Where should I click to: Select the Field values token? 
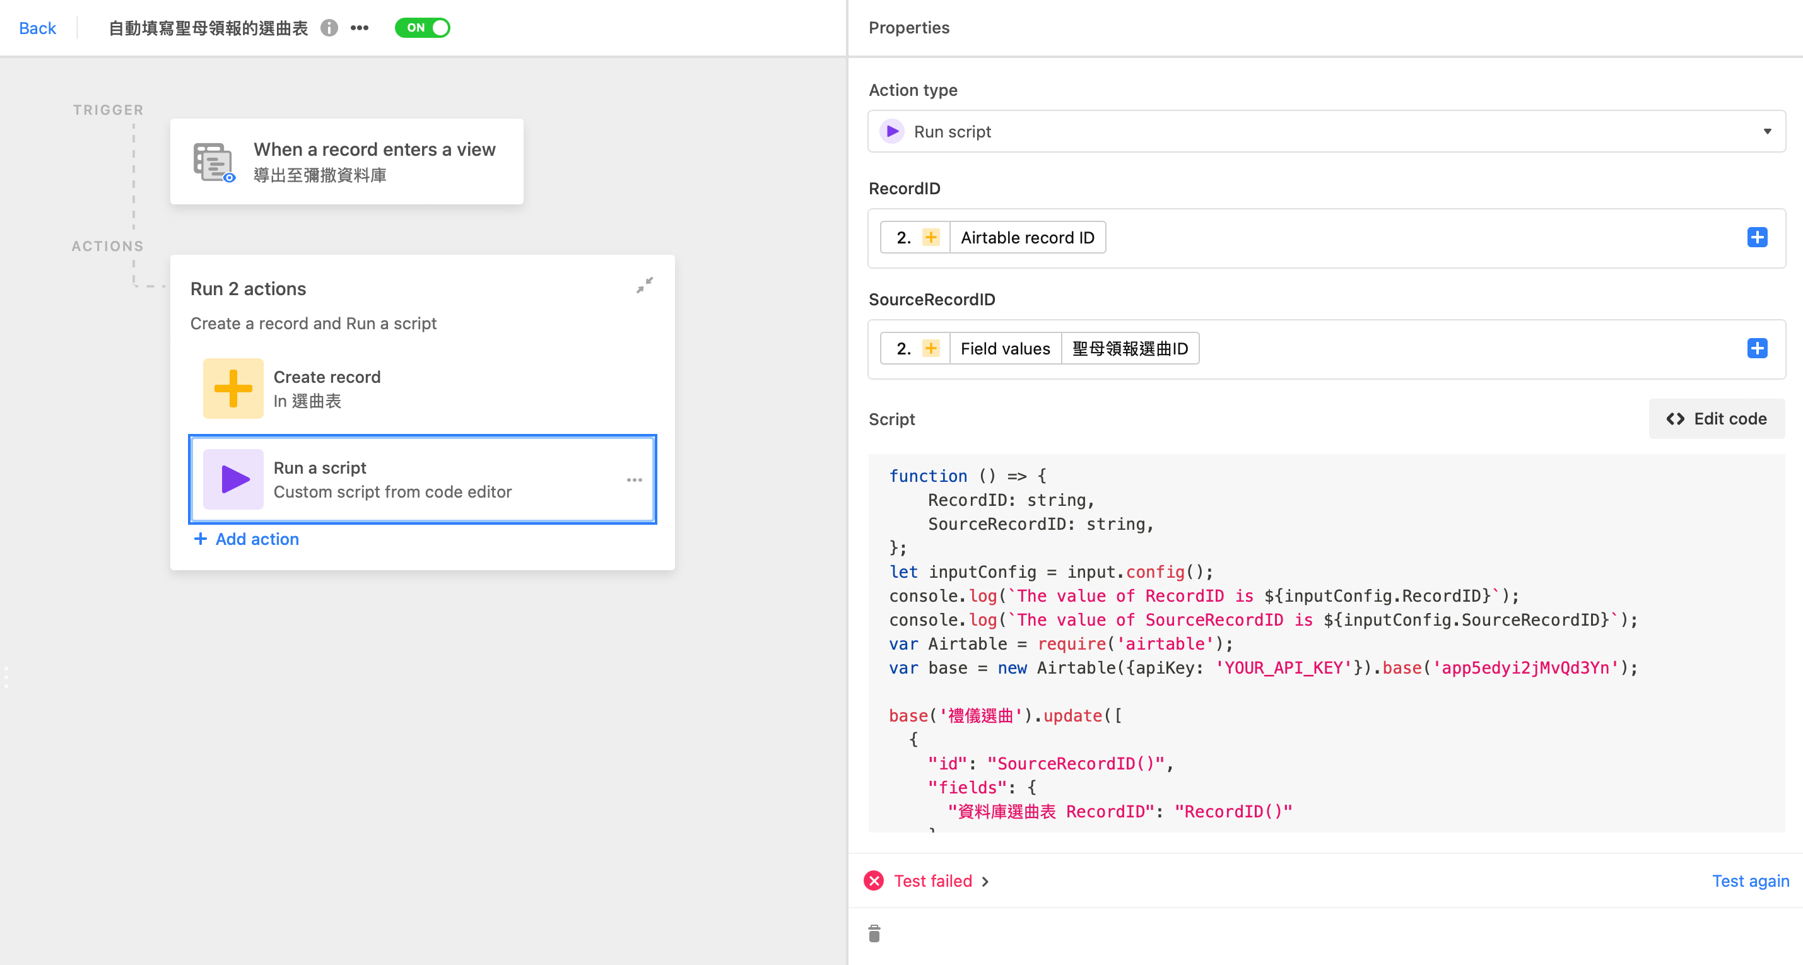1005,349
